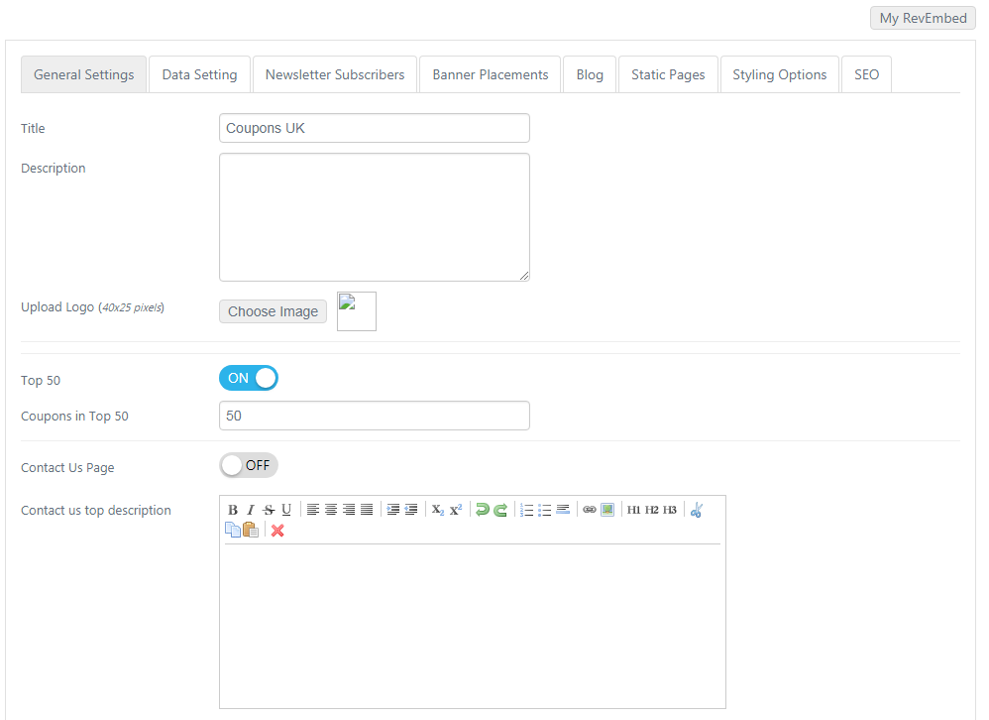The height and width of the screenshot is (720, 989).
Task: Focus the Coupons in Top 50 field
Action: point(375,416)
